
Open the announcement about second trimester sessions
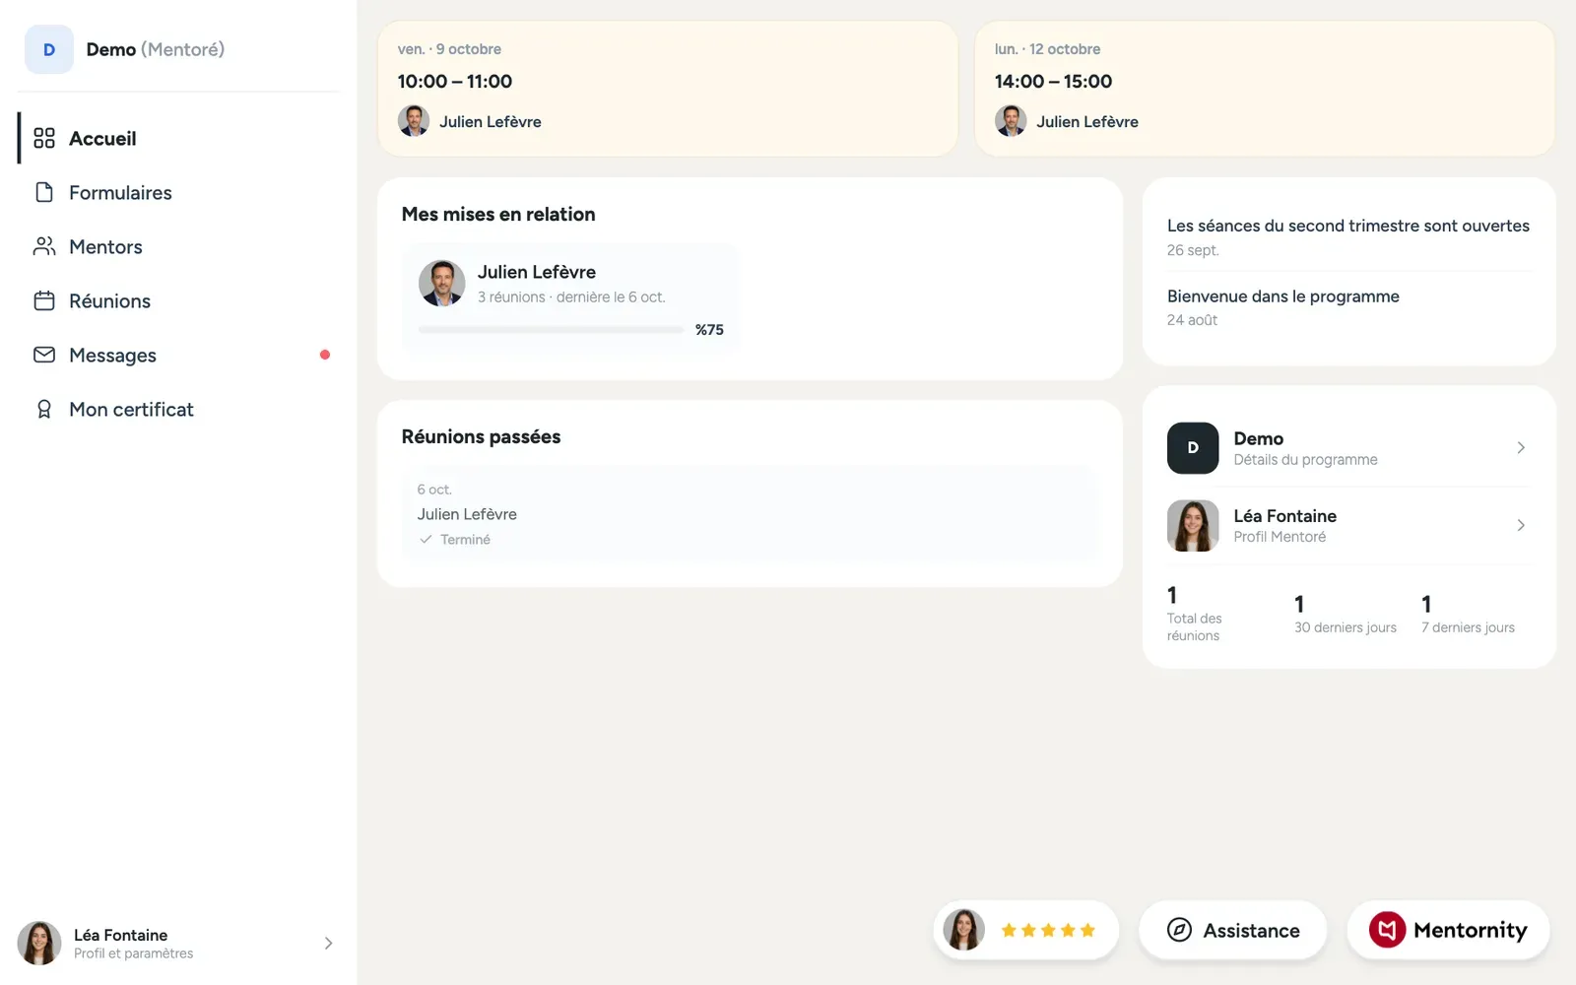point(1348,236)
